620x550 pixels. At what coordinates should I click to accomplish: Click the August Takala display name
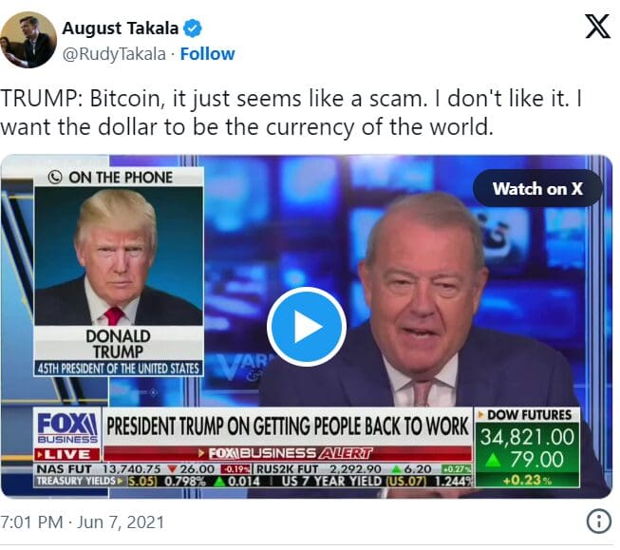coord(121,28)
